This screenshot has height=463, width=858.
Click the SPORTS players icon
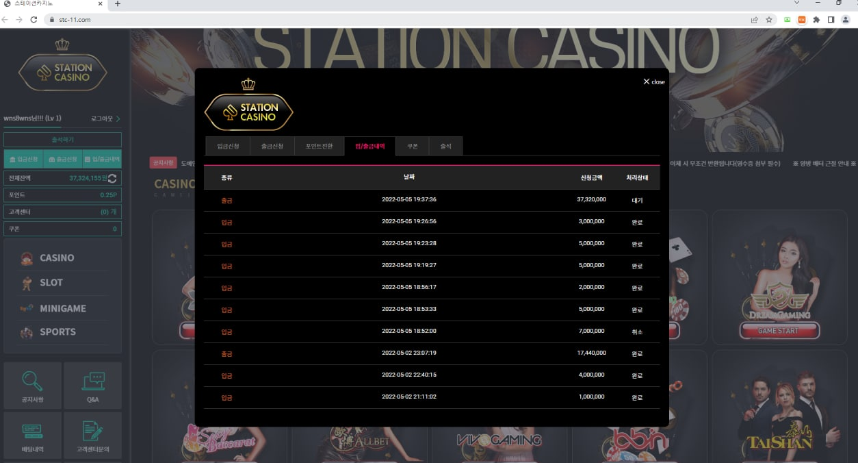click(27, 332)
